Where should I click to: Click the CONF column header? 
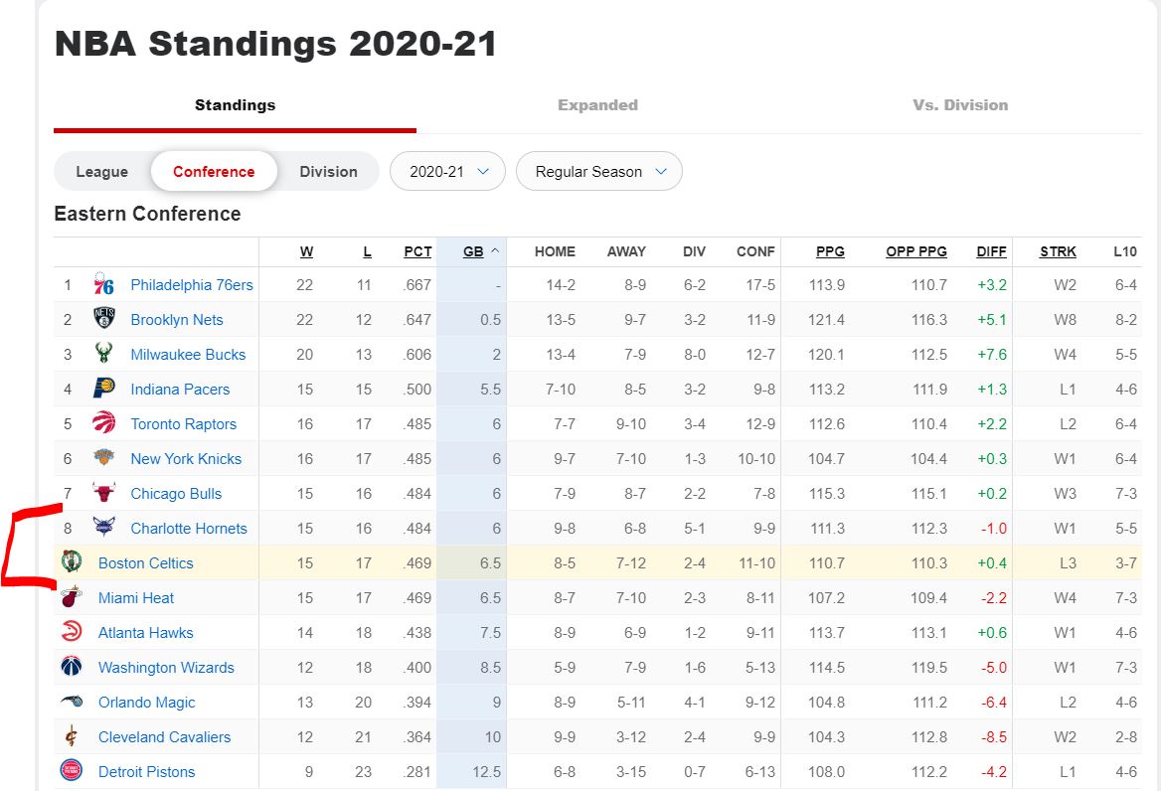tap(755, 251)
